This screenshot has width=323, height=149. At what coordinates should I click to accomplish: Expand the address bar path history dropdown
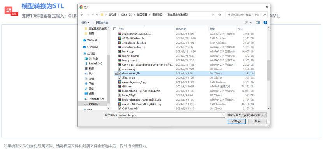click(212, 15)
